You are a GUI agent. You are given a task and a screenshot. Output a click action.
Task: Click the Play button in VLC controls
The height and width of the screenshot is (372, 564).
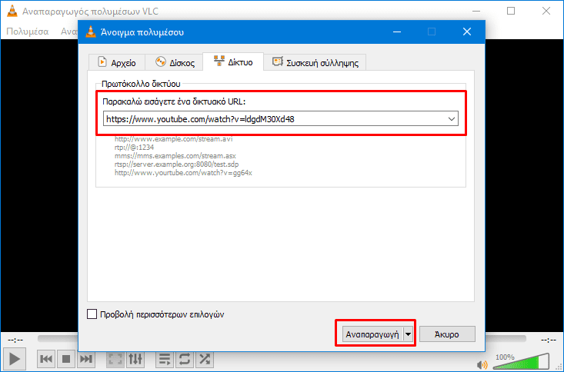pos(15,359)
